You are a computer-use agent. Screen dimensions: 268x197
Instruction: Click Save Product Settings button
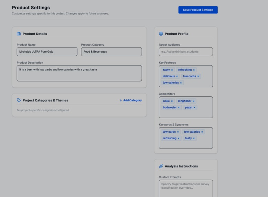(x=198, y=10)
